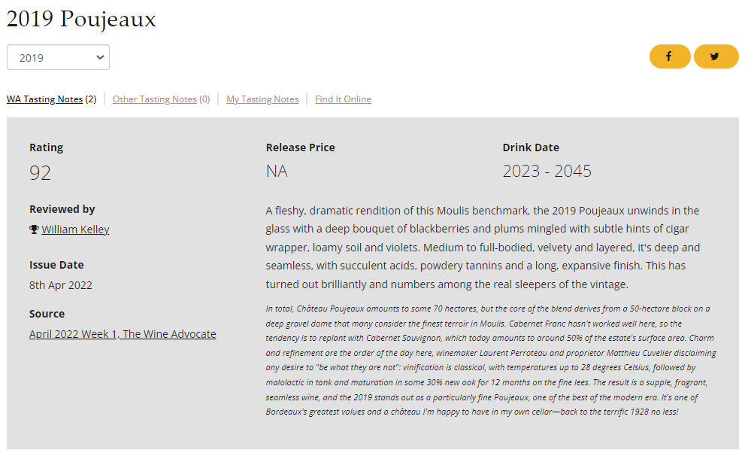Viewport: 745px width, 459px height.
Task: Select the 2023 - 2045 drink date
Action: [x=547, y=171]
